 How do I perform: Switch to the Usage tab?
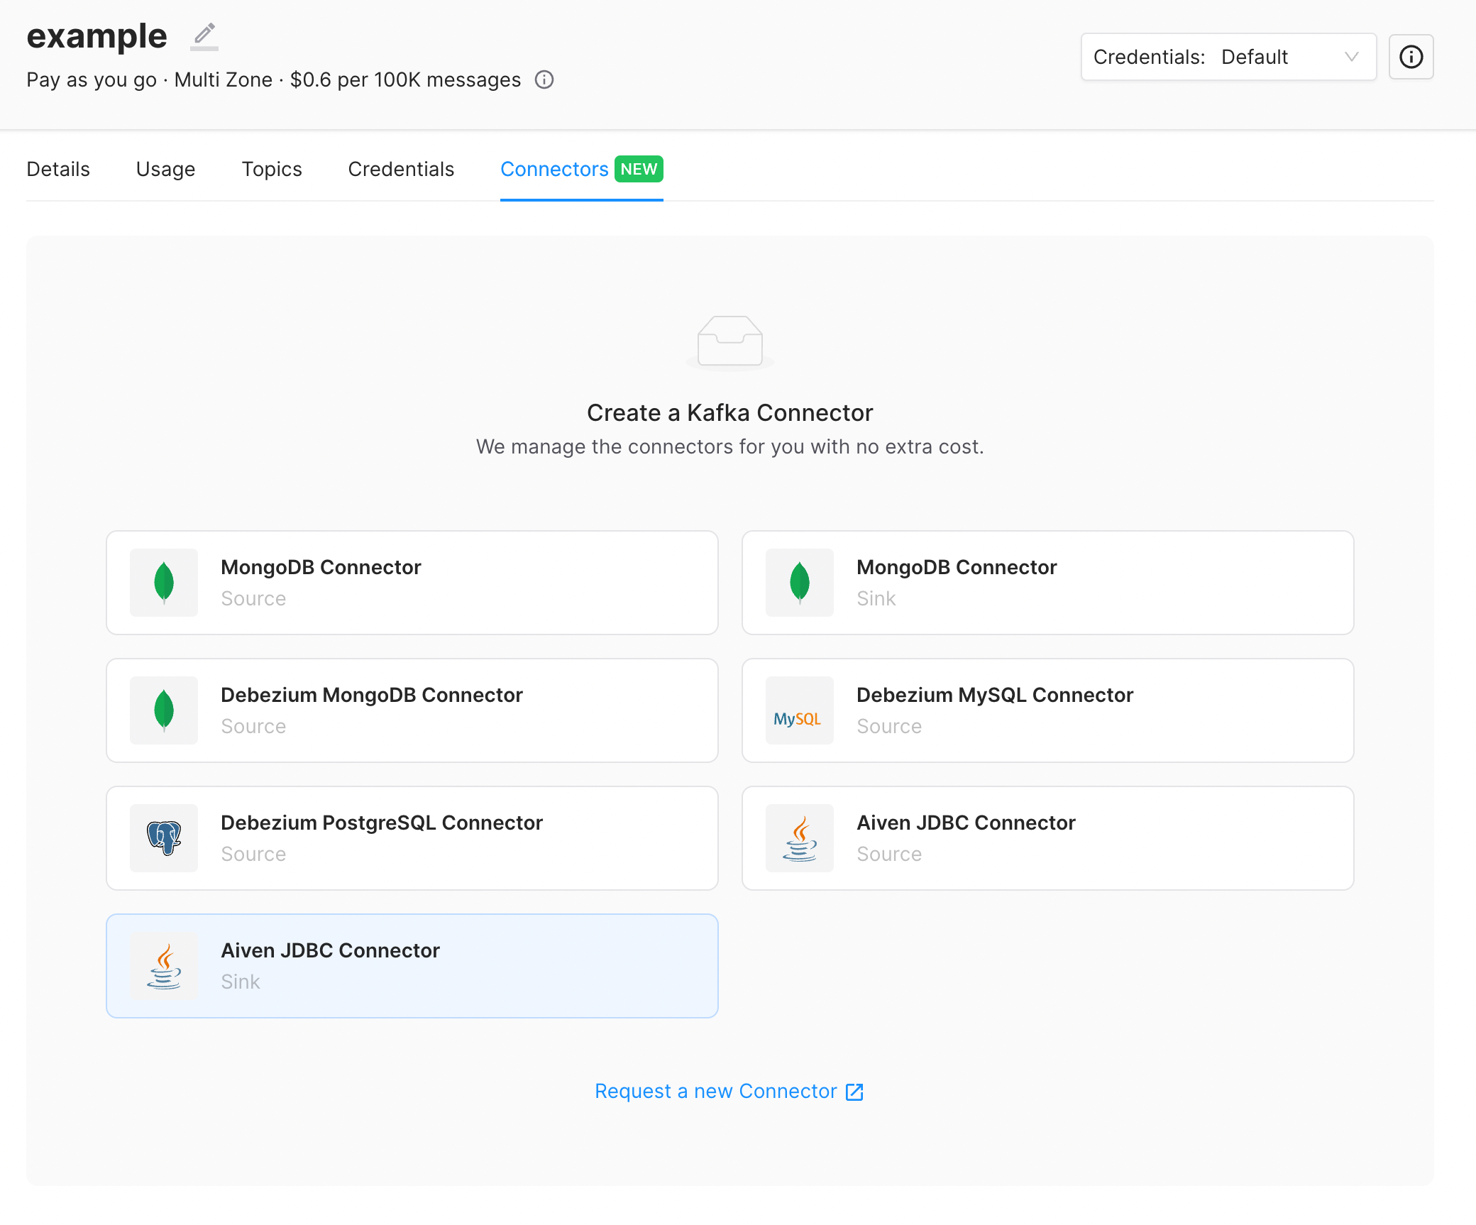(x=165, y=169)
